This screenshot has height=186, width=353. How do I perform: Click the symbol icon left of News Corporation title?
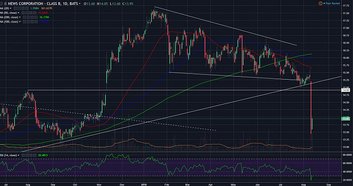5,4
